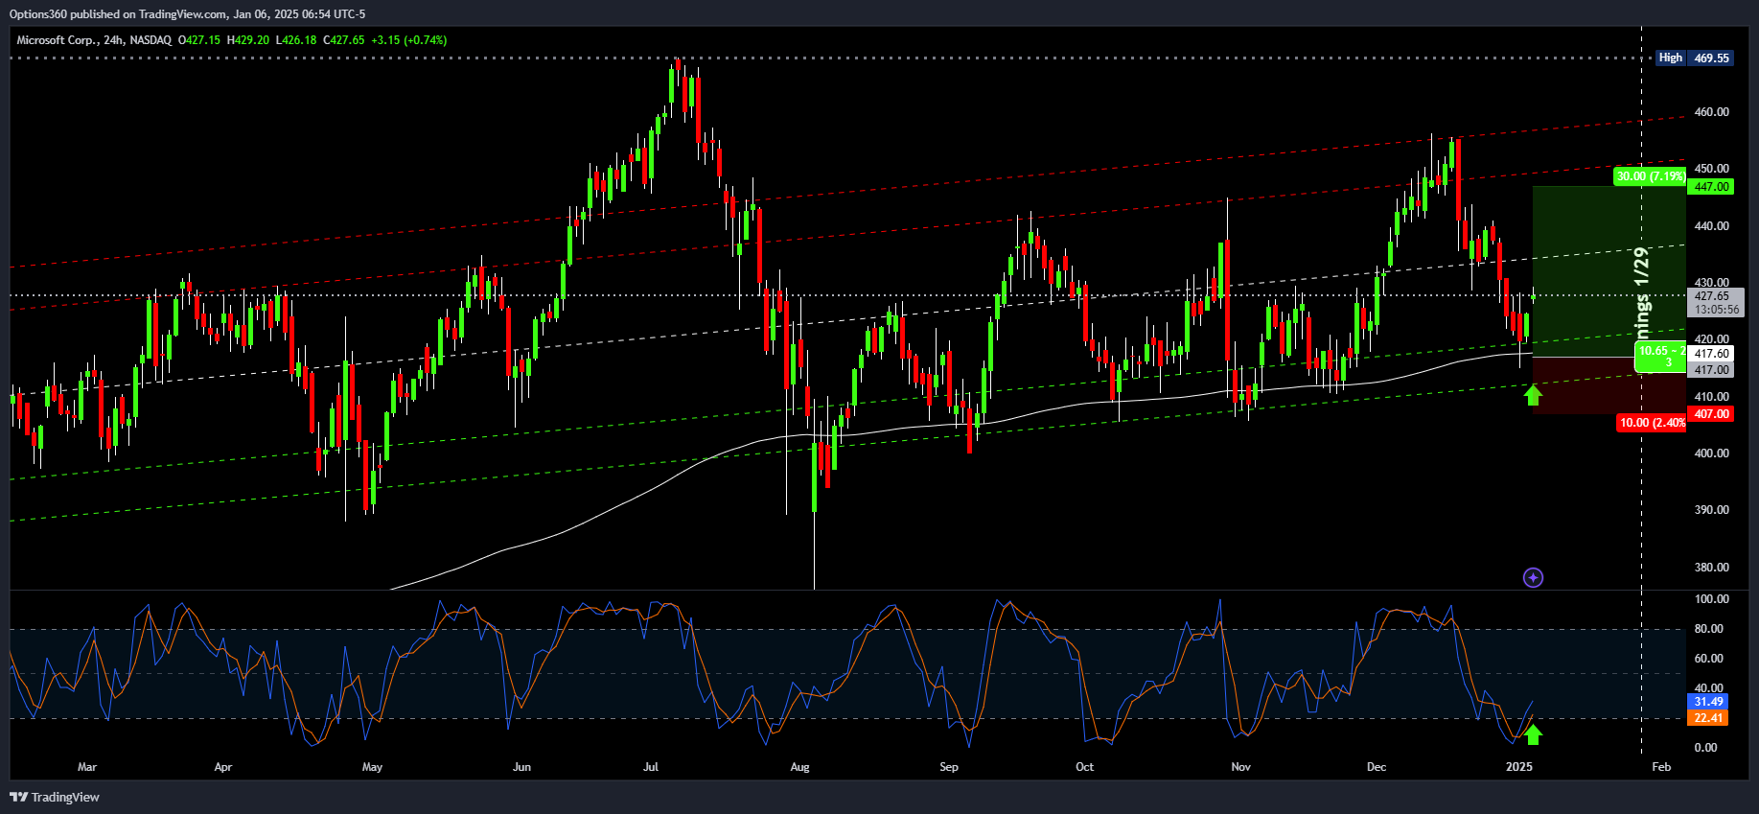Click the green 447.00 target price label
The width and height of the screenshot is (1759, 814).
(1711, 187)
